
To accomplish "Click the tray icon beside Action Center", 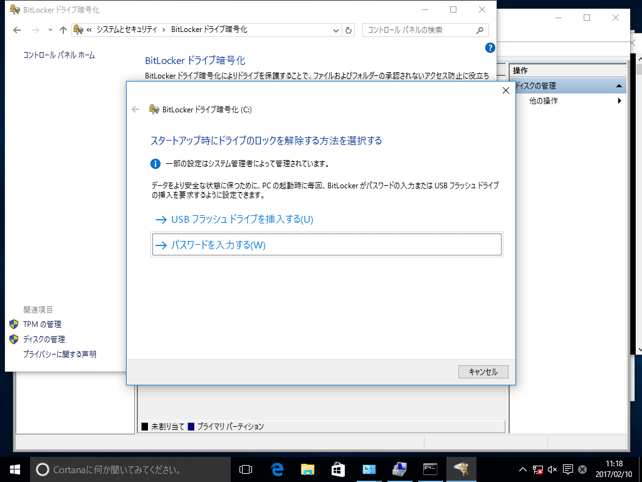I will point(582,469).
